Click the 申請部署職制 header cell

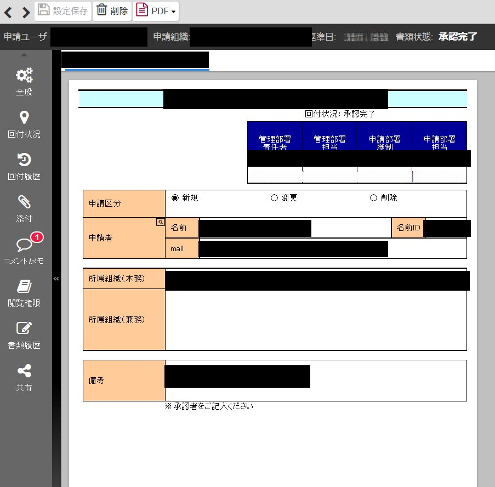(x=384, y=136)
